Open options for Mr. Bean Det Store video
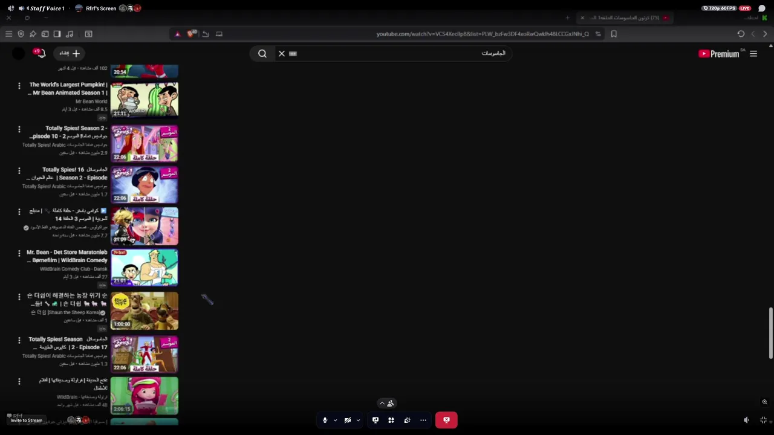The height and width of the screenshot is (435, 774). pyautogui.click(x=19, y=253)
